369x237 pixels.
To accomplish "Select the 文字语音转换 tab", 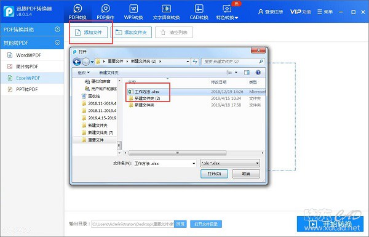I will 166,12.
